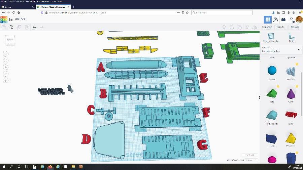Click the Importer button
This screenshot has height=170, width=303.
[267, 27]
